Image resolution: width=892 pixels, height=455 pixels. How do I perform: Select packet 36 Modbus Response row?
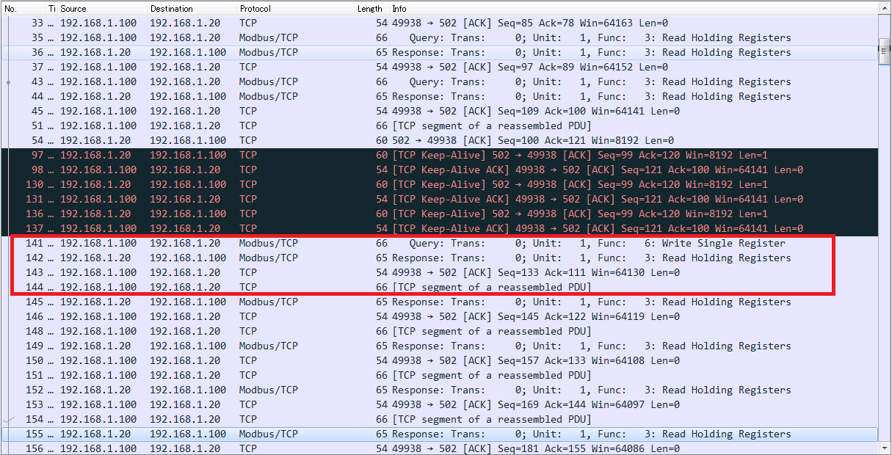(x=439, y=52)
